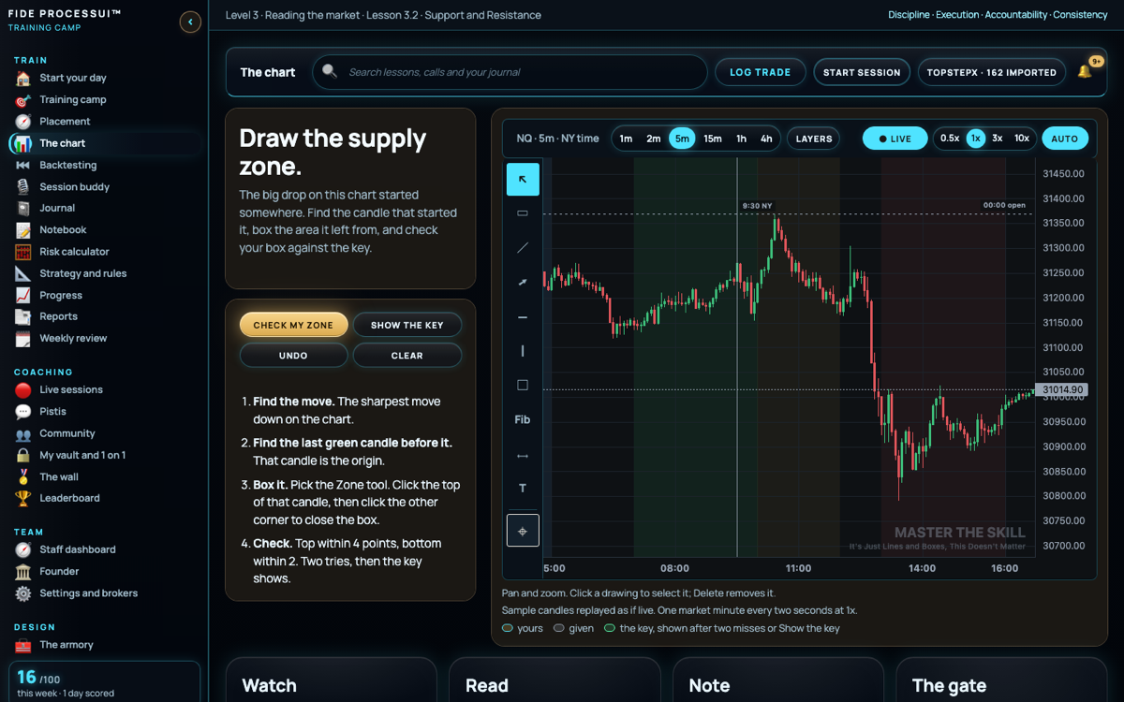The image size is (1124, 702).
Task: Click the Weekly review calendar icon
Action: tap(23, 339)
